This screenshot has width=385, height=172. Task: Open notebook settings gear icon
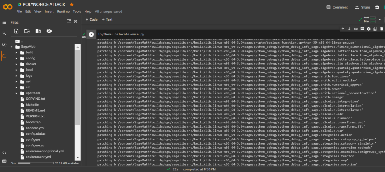(377, 8)
